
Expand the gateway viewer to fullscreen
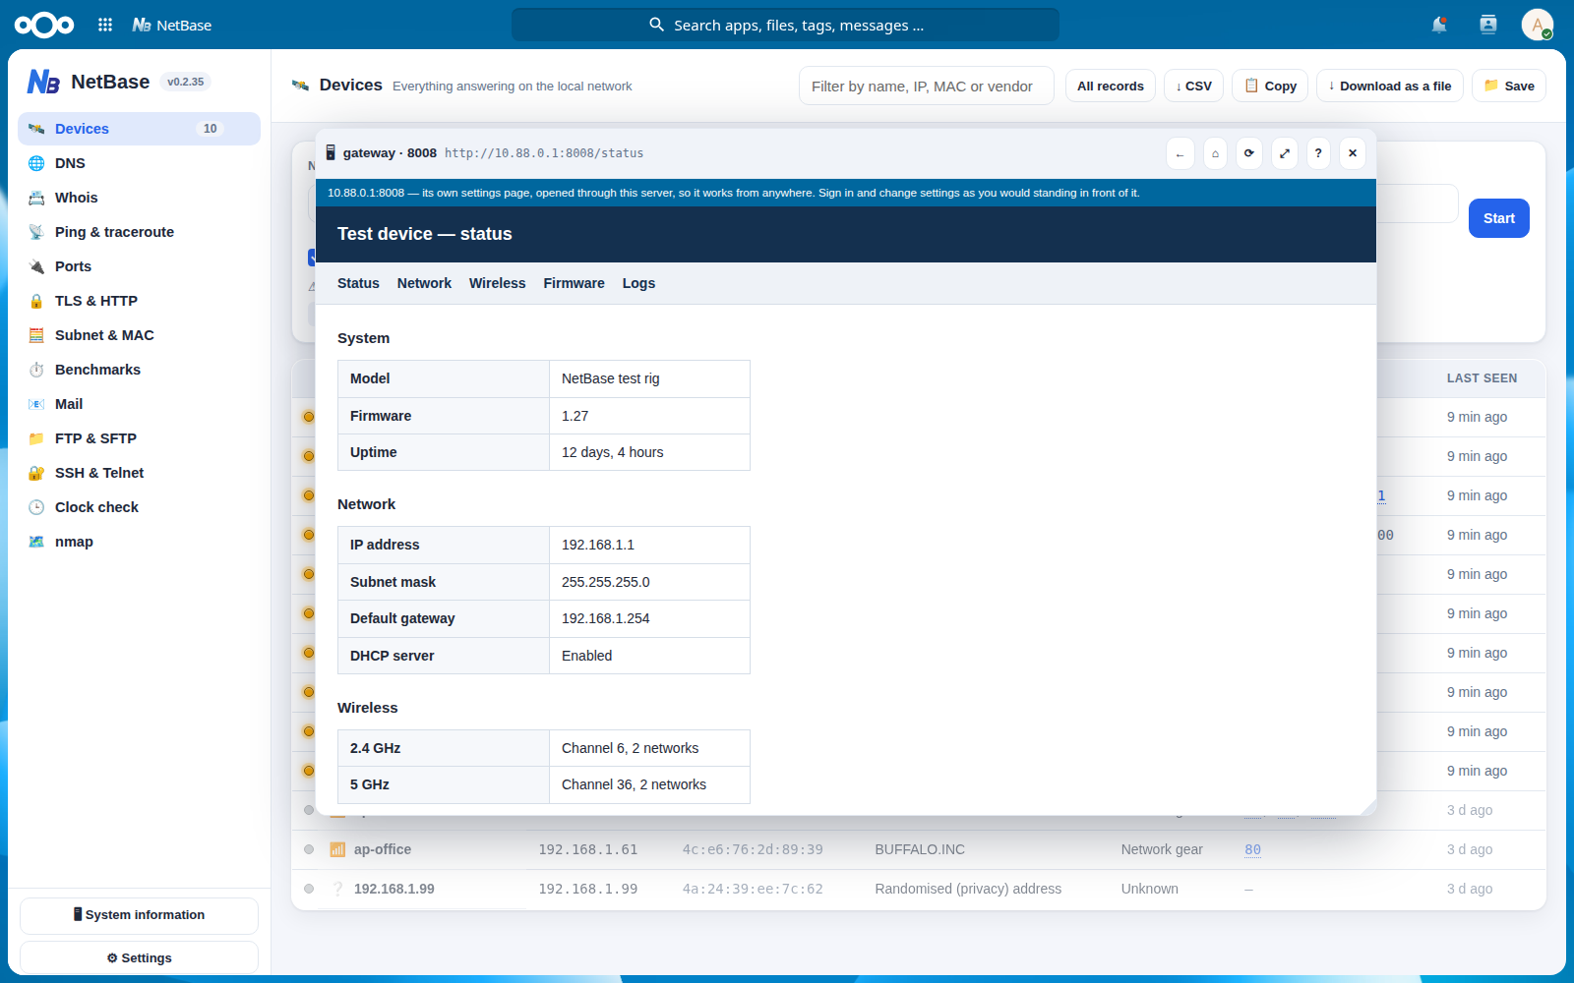coord(1284,153)
